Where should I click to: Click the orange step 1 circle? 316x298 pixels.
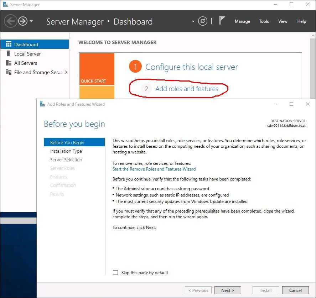point(135,66)
